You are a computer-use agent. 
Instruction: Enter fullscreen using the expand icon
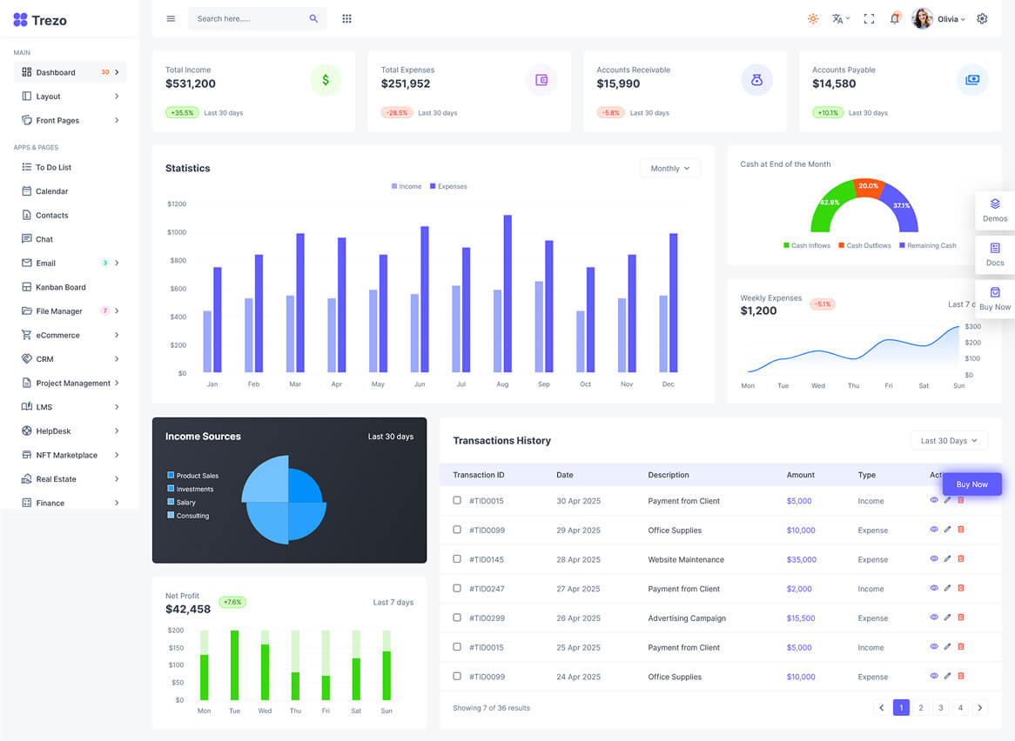coord(869,18)
